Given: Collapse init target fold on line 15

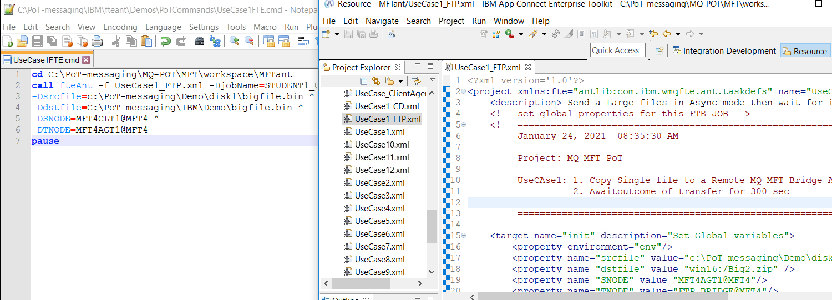Looking at the screenshot, I should coord(464,236).
